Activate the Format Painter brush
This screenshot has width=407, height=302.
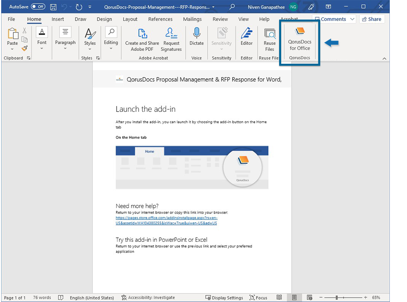coord(25,48)
